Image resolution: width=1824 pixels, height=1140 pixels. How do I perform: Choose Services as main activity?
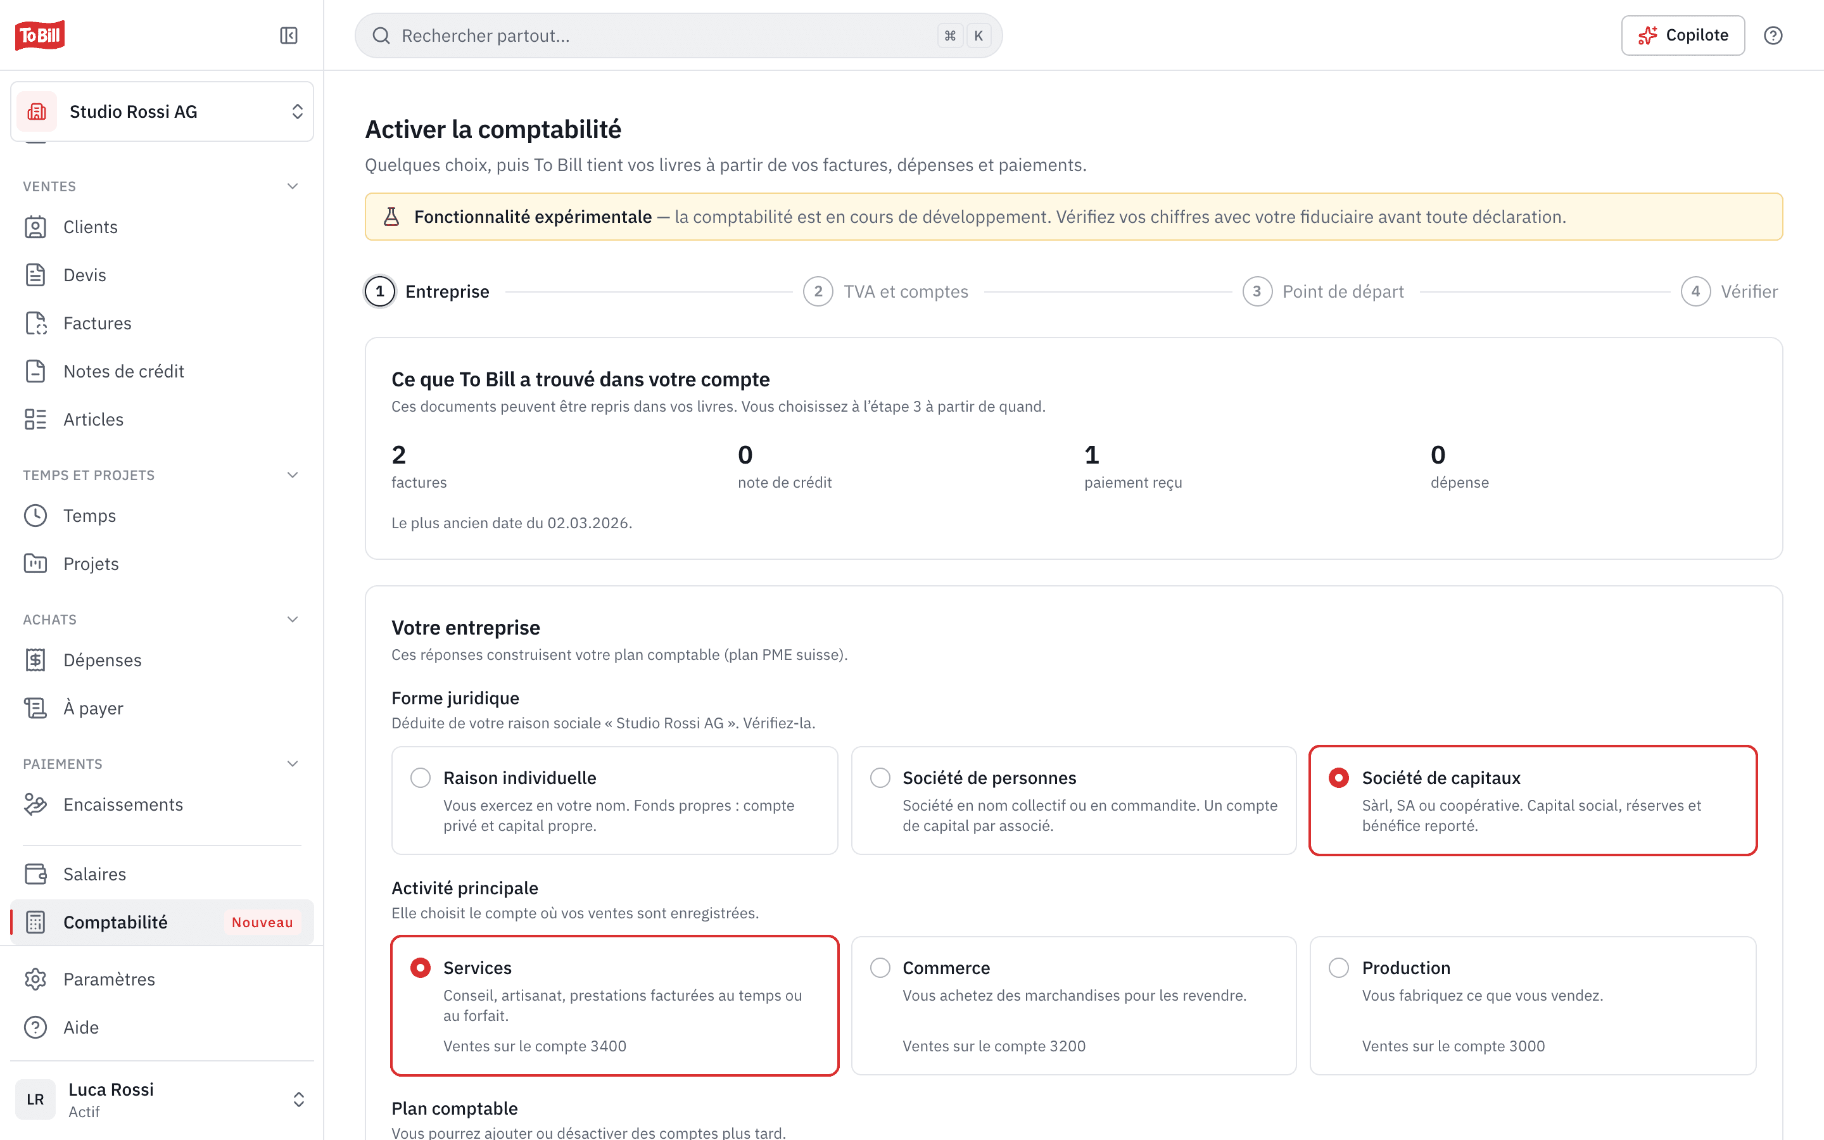click(614, 1006)
